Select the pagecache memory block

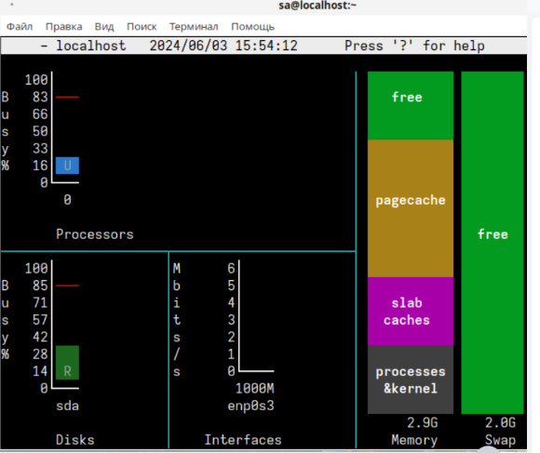pos(411,208)
